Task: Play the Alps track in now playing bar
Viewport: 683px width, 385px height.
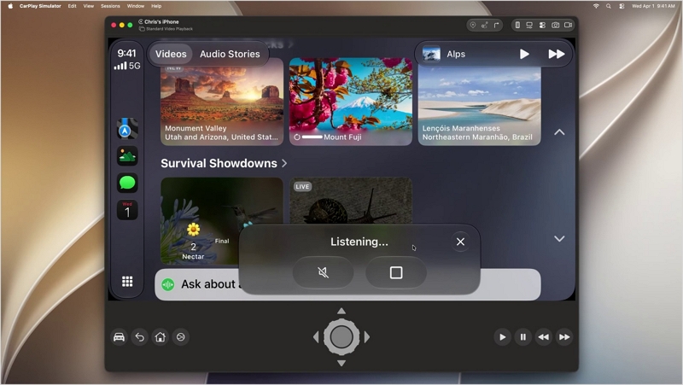Action: coord(524,54)
